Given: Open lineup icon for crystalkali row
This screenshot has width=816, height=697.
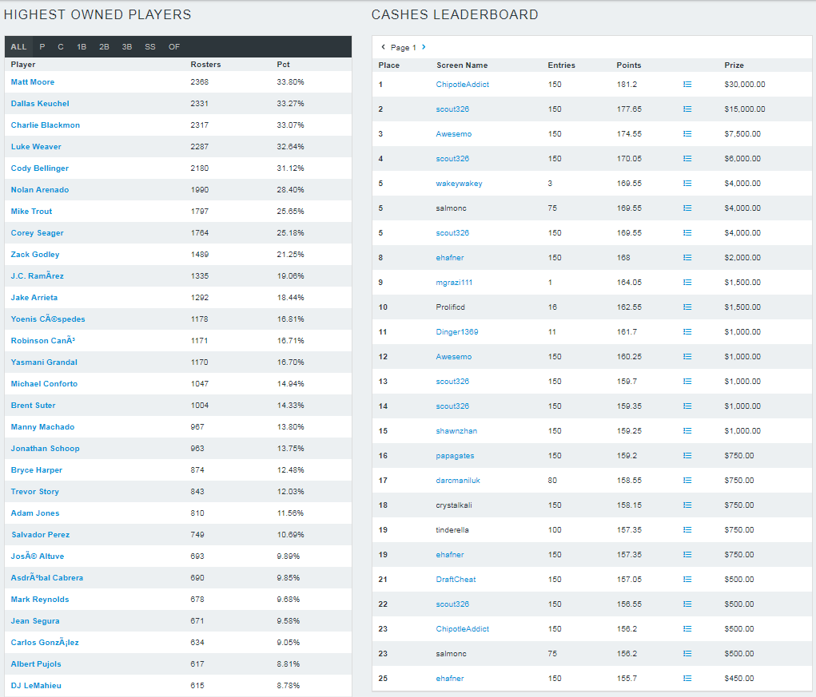Looking at the screenshot, I should point(687,505).
